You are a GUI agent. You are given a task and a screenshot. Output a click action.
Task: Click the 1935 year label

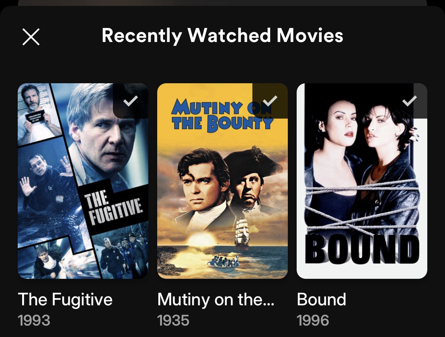173,320
